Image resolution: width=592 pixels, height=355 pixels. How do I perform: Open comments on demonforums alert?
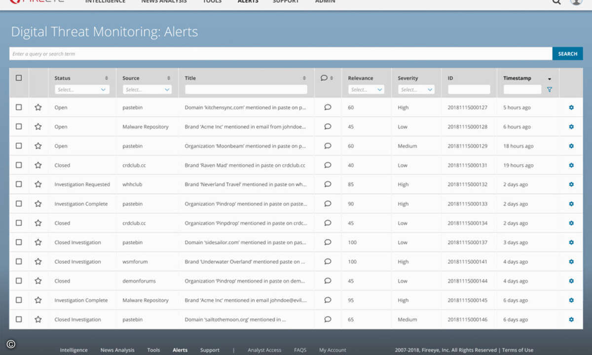click(328, 281)
